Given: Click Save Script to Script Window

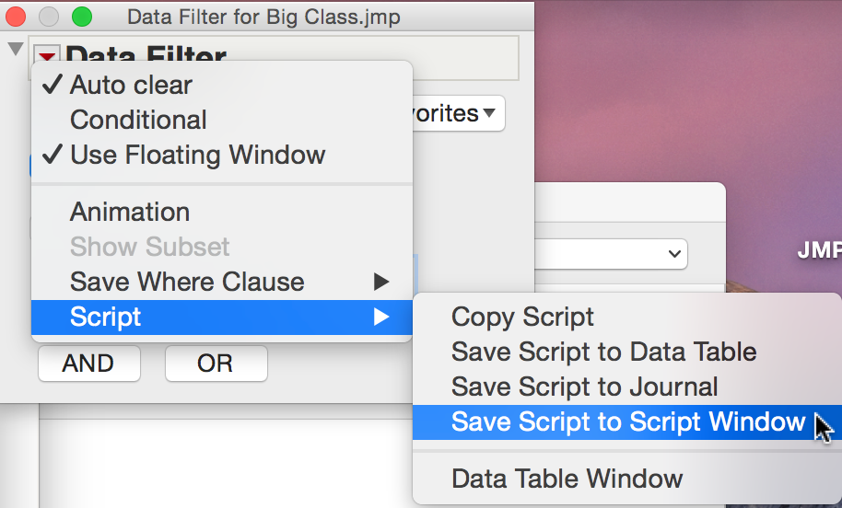Looking at the screenshot, I should (x=626, y=421).
